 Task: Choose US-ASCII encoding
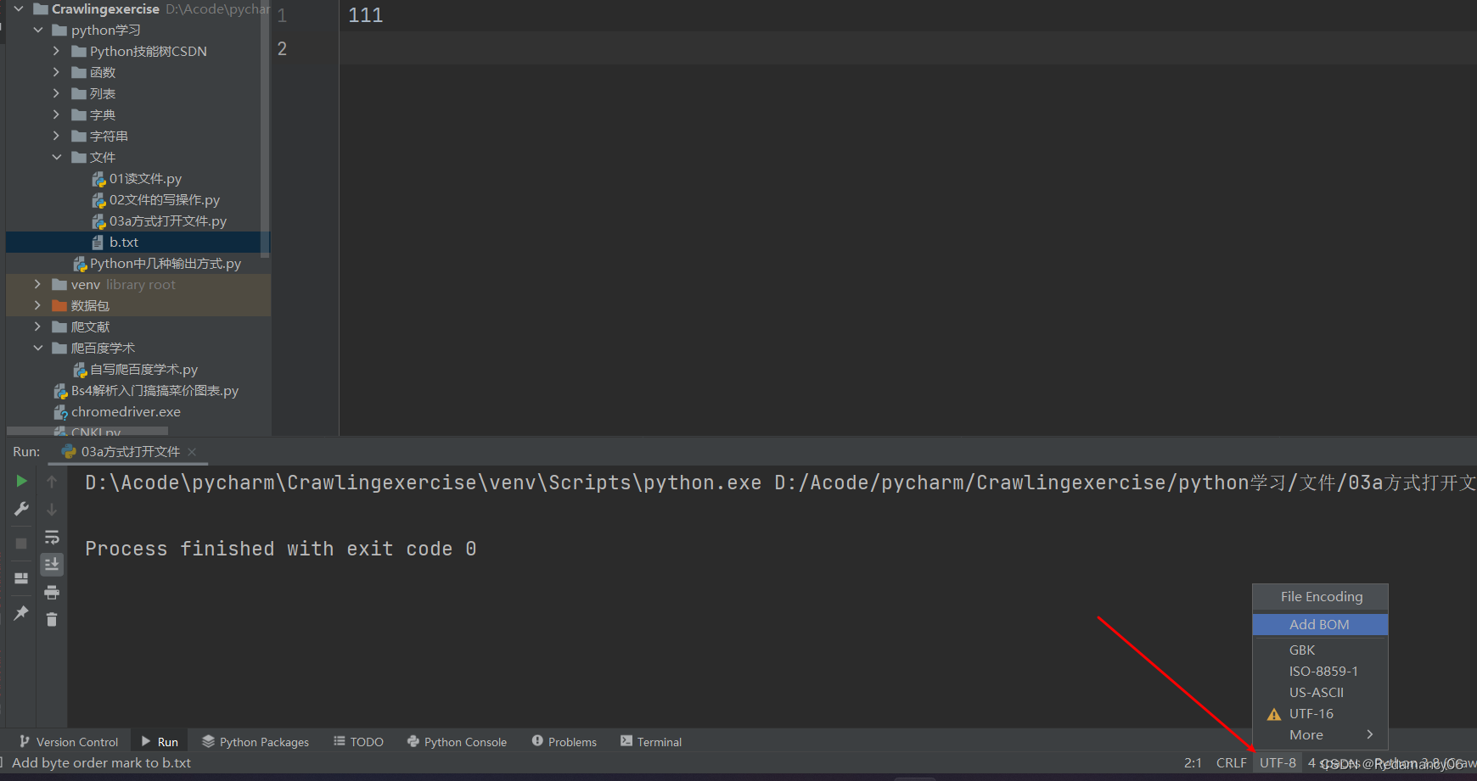1320,693
